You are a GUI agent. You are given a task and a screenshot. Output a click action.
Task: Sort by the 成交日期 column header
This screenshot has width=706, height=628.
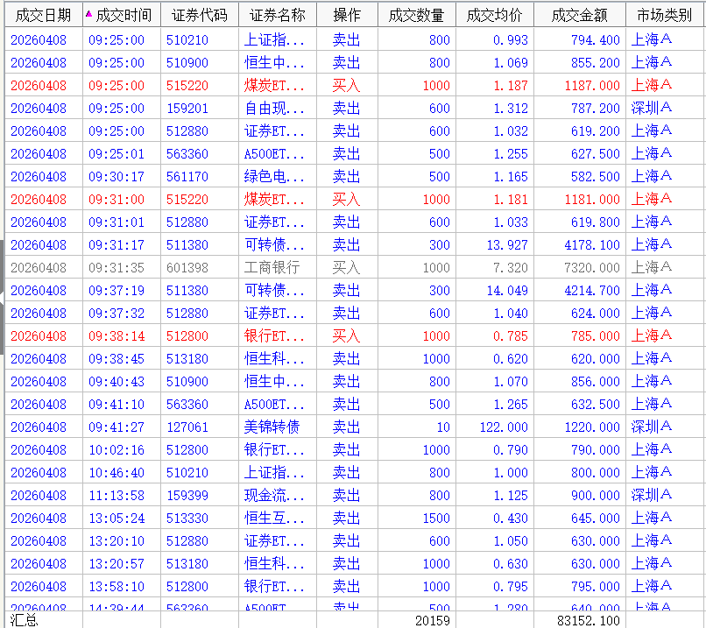[43, 15]
